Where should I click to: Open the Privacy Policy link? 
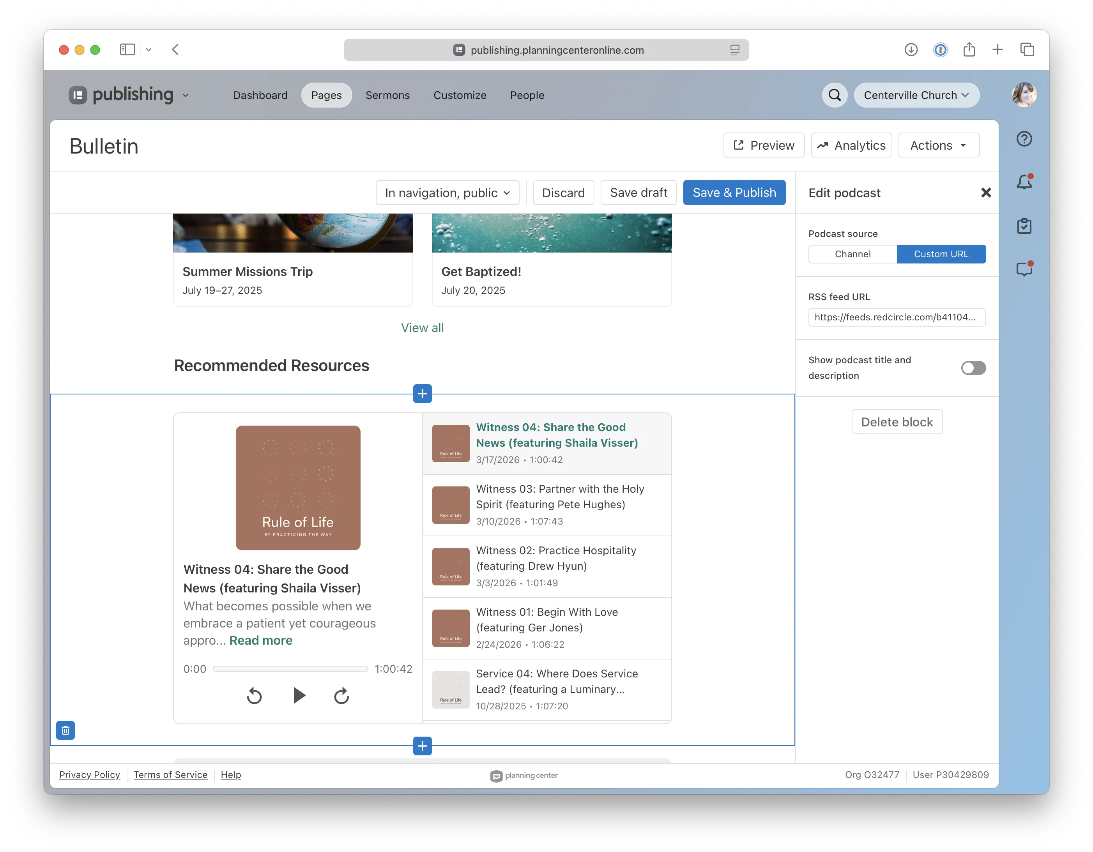pos(90,774)
